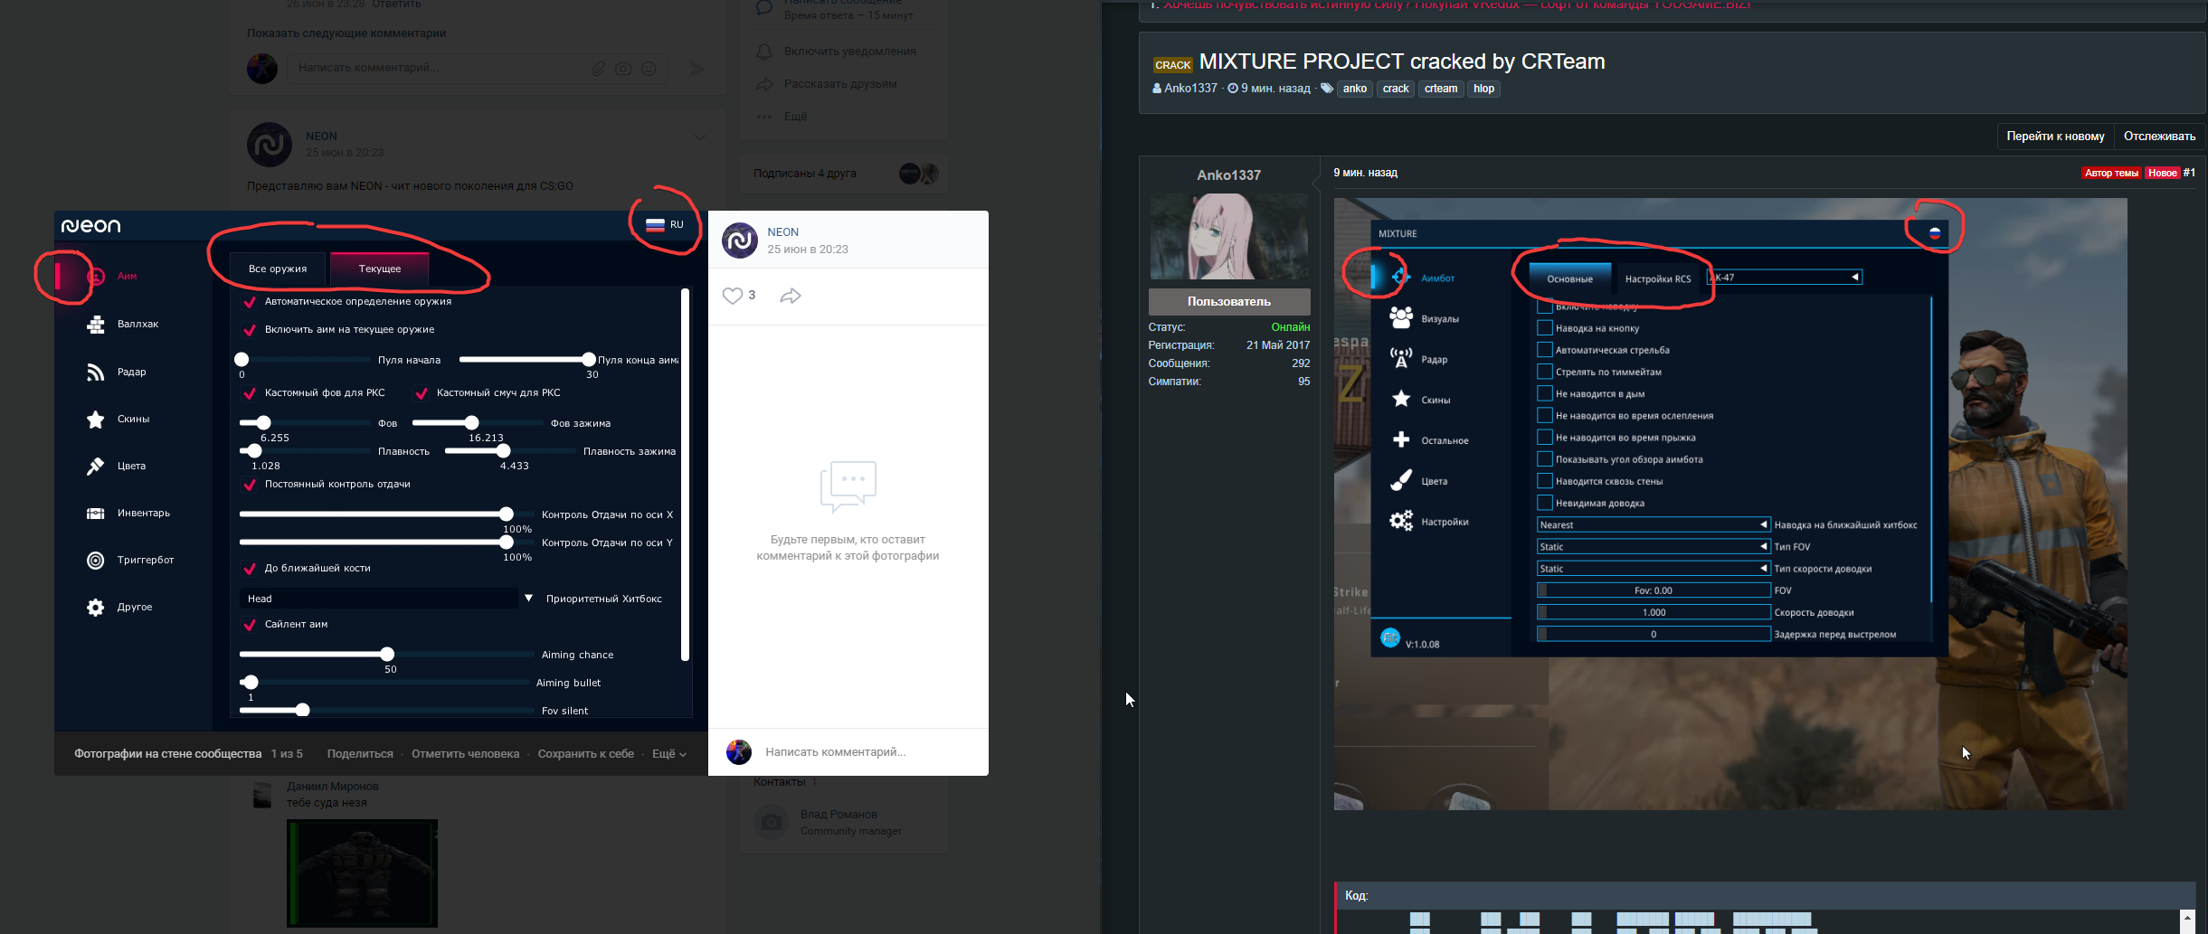Viewport: 2208px width, 934px height.
Task: Switch to the Настройки RCS tab
Action: click(1658, 278)
